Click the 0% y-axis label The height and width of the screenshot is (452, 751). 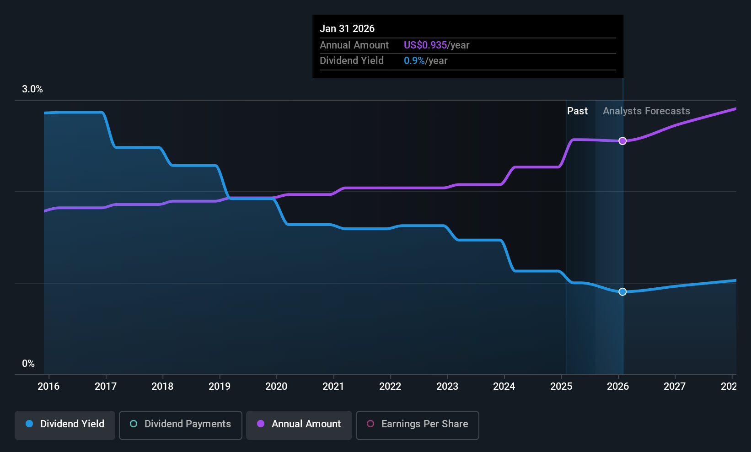28,364
